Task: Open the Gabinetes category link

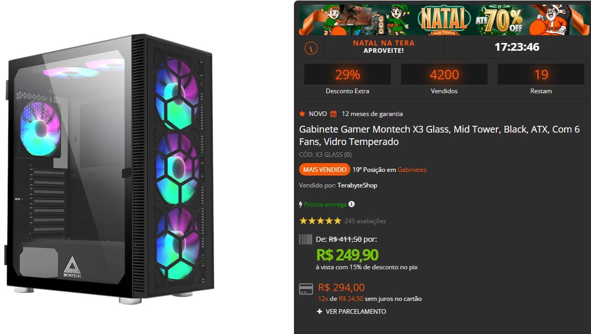Action: pos(412,169)
